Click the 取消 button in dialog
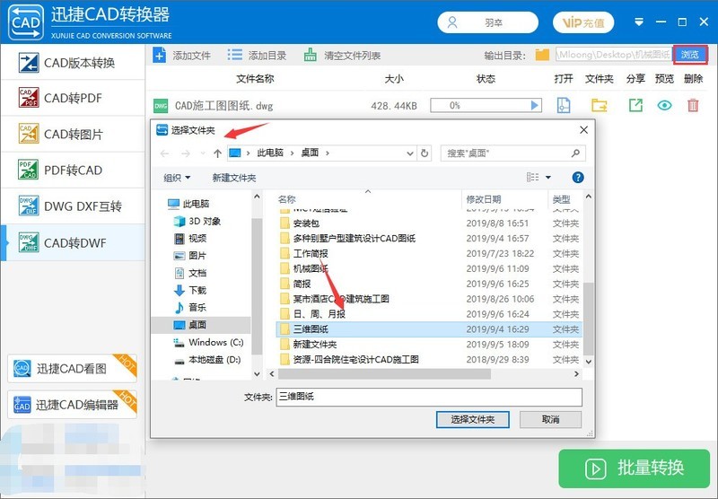 550,419
